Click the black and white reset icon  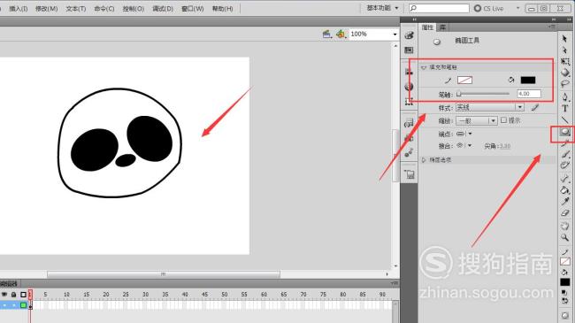564,293
